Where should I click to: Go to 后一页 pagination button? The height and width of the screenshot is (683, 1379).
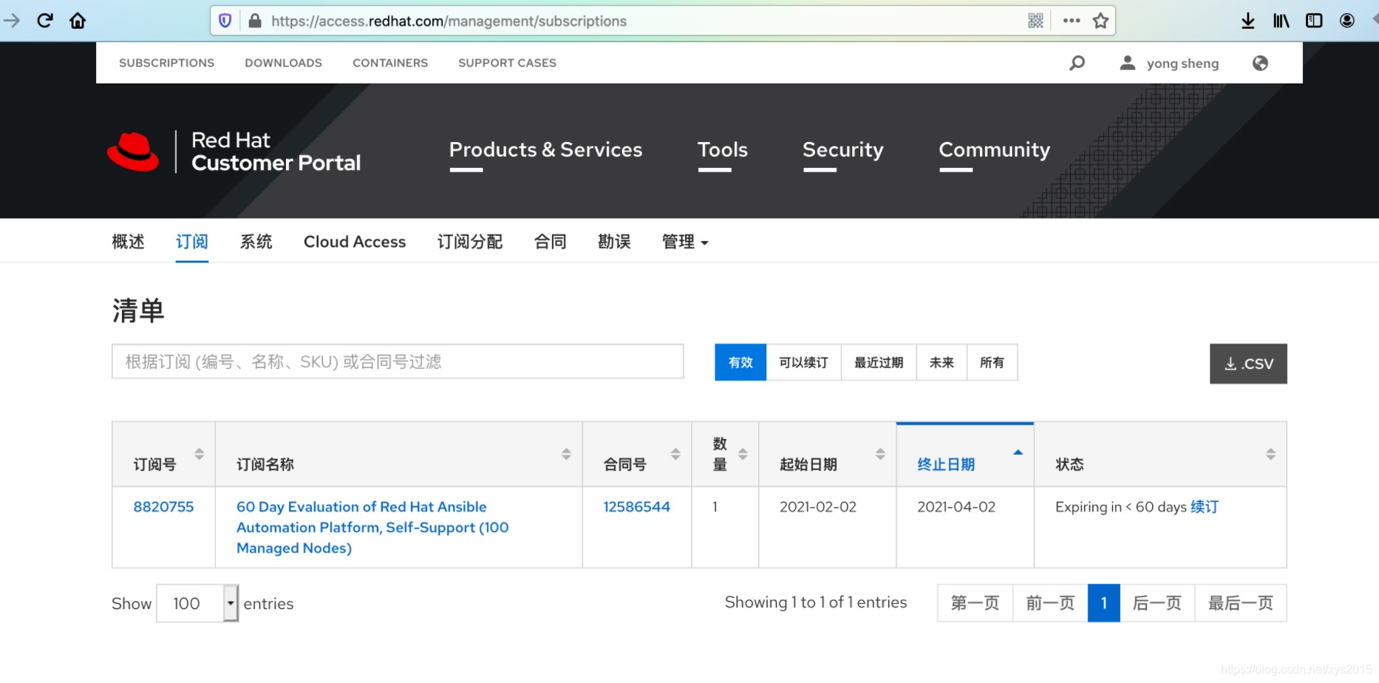pyautogui.click(x=1157, y=603)
